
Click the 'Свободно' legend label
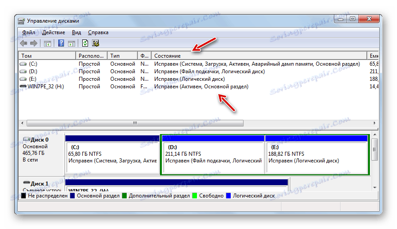click(211, 196)
